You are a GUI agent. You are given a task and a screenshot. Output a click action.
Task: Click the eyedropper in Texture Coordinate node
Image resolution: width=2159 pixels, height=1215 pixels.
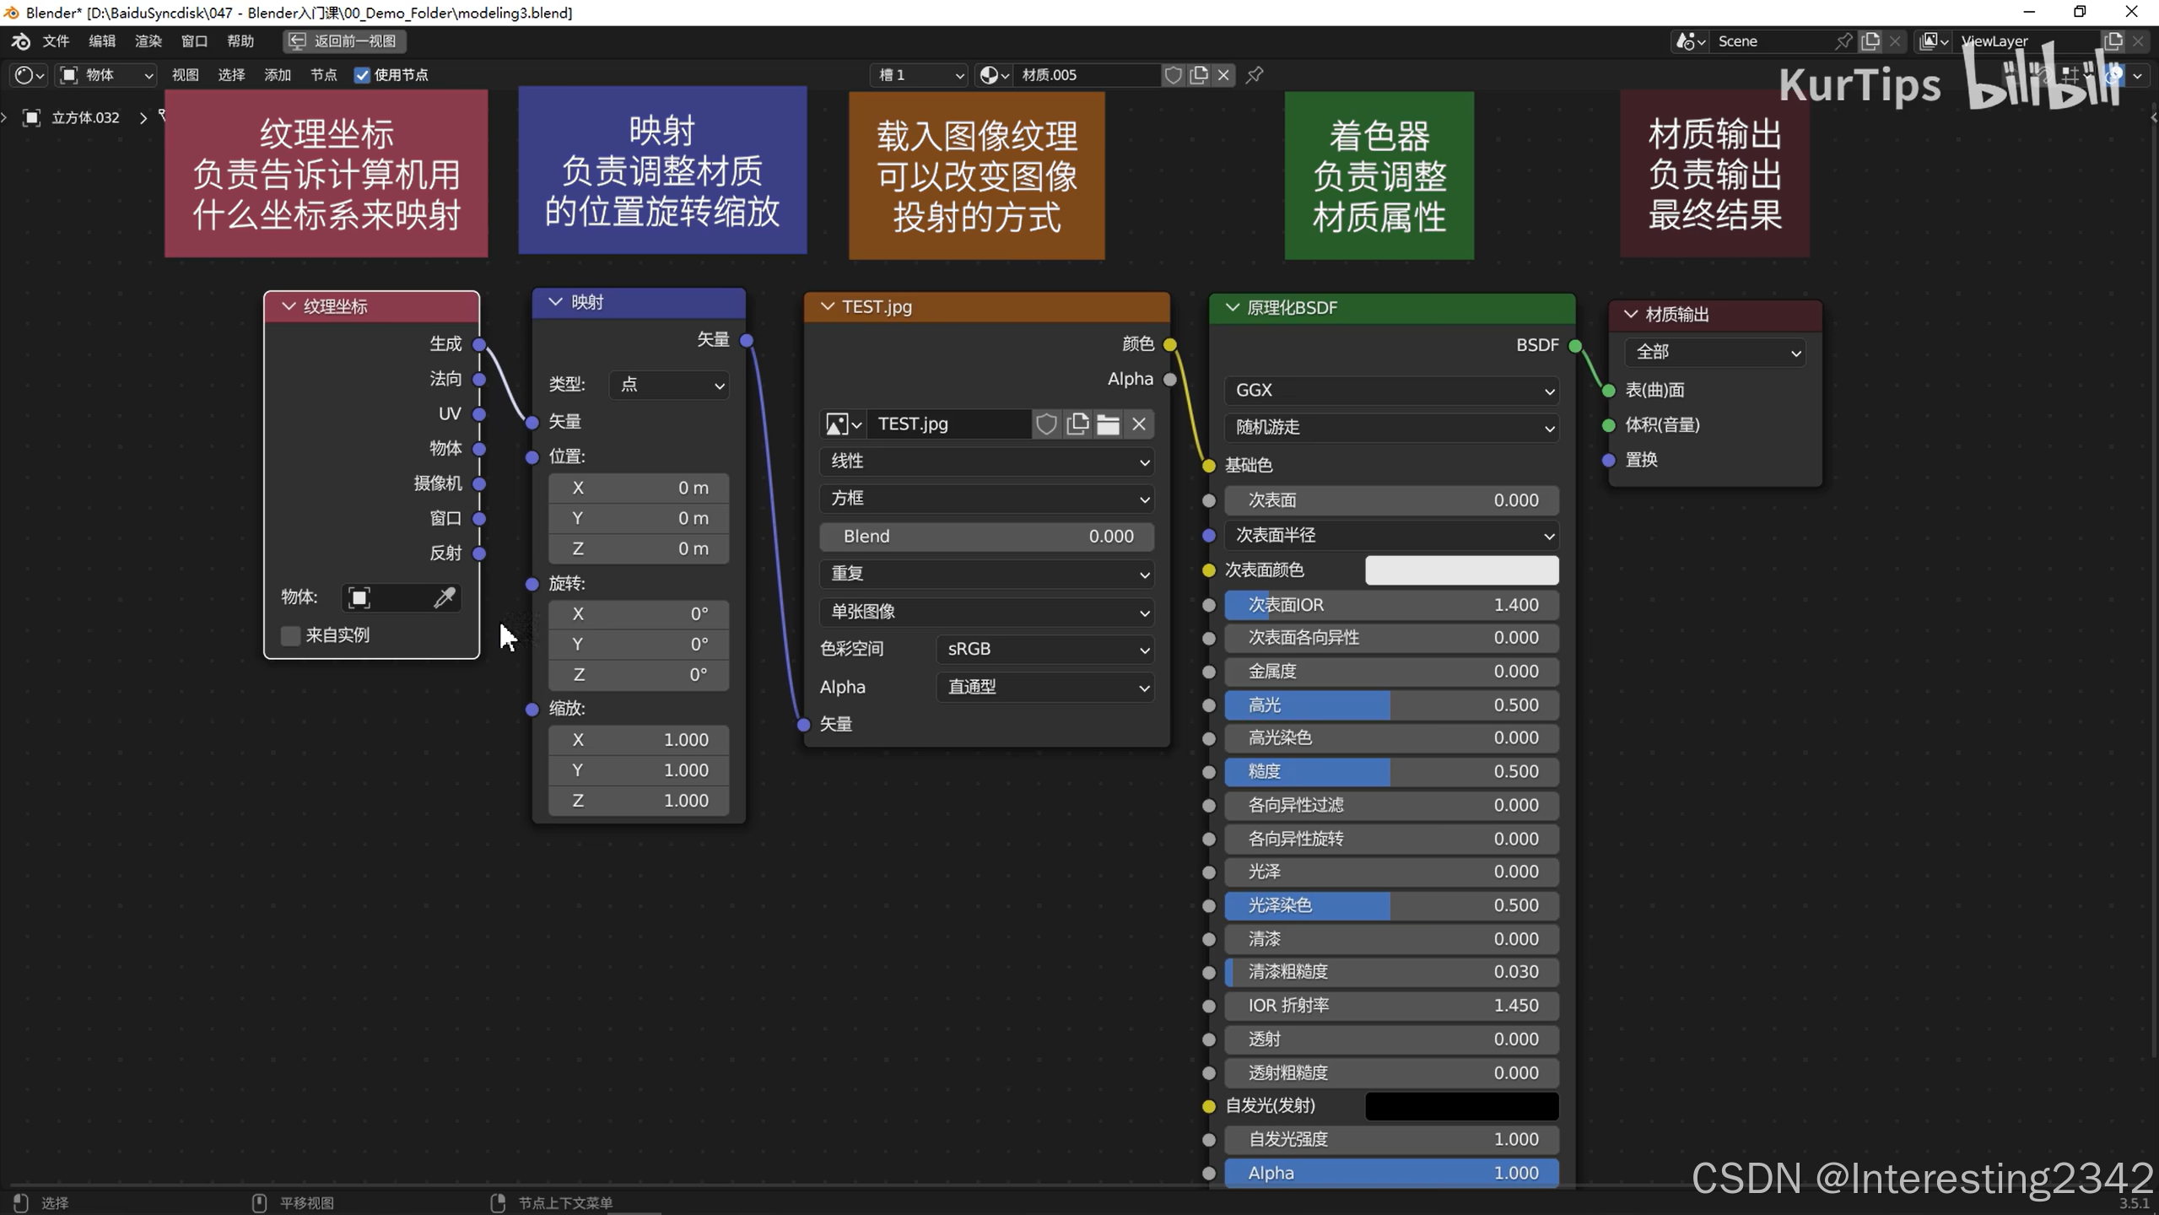445,597
